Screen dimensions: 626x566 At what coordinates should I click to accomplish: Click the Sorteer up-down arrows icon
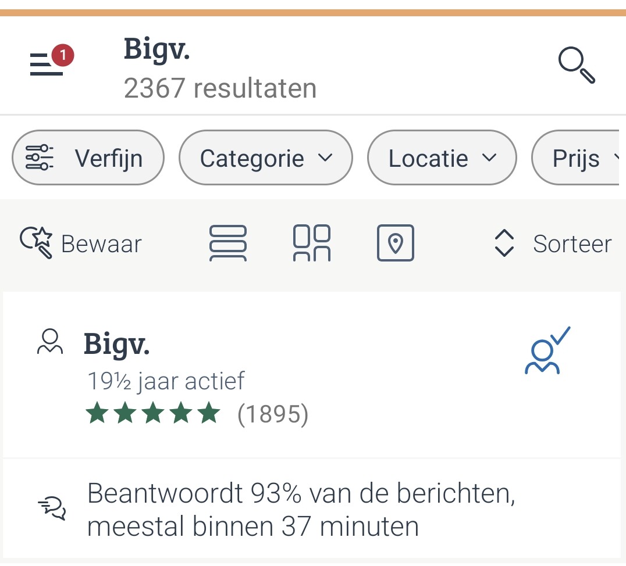click(x=504, y=243)
